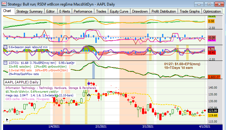Open the Strategy Summary tab
Image resolution: width=226 pixels, height=130 pixels.
click(29, 11)
